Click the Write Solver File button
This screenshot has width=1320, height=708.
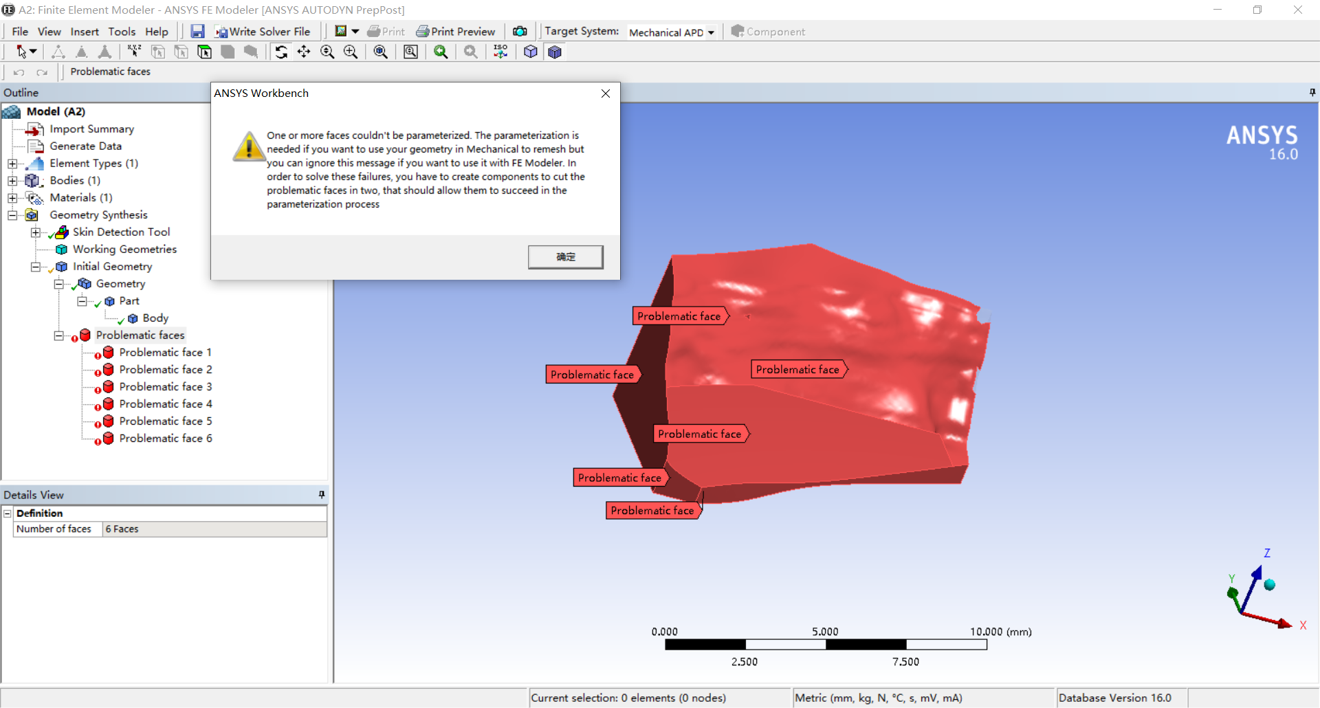point(263,32)
